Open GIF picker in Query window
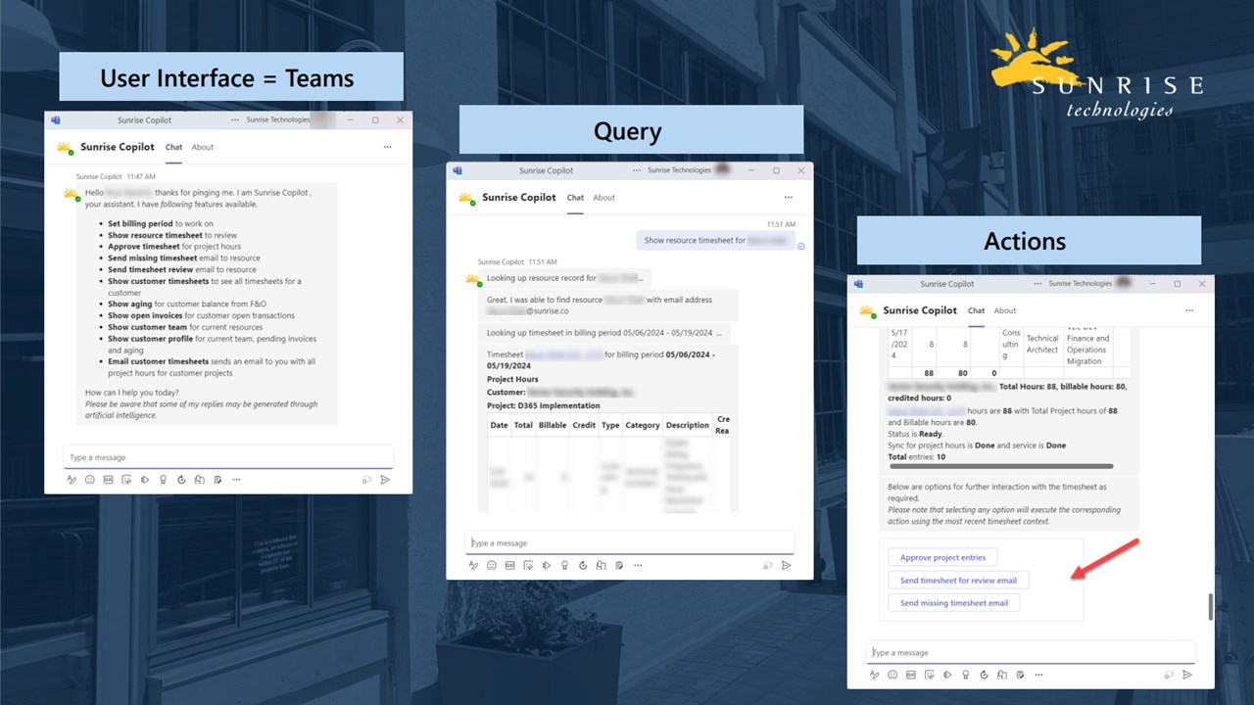Viewport: 1254px width, 705px height. coord(509,565)
